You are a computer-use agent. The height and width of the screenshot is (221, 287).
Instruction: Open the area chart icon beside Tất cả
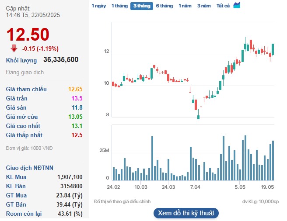(237, 5)
